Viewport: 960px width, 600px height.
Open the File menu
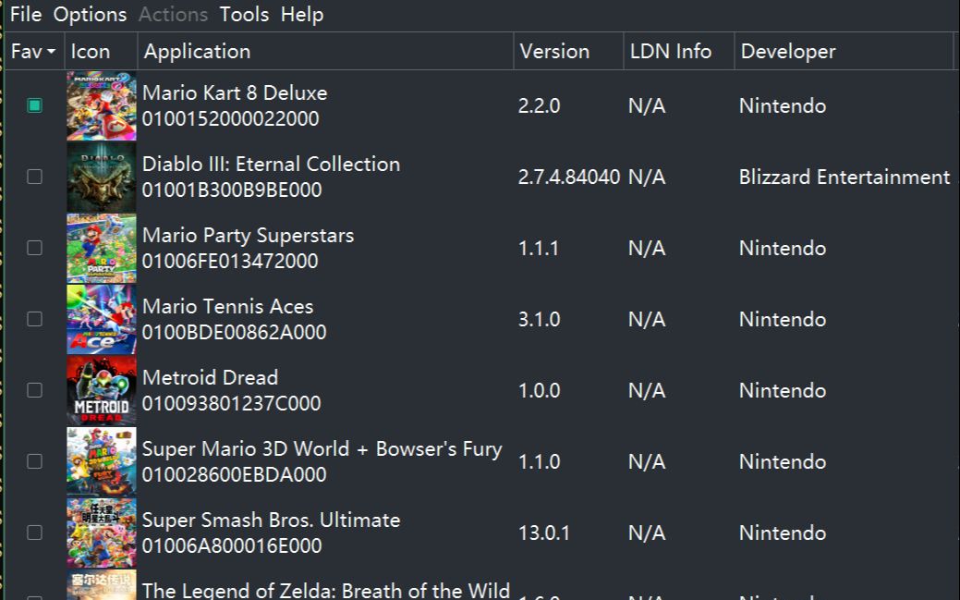(x=25, y=15)
